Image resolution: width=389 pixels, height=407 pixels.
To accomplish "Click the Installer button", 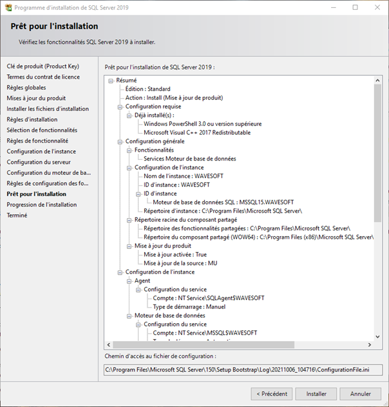I will coord(316,393).
